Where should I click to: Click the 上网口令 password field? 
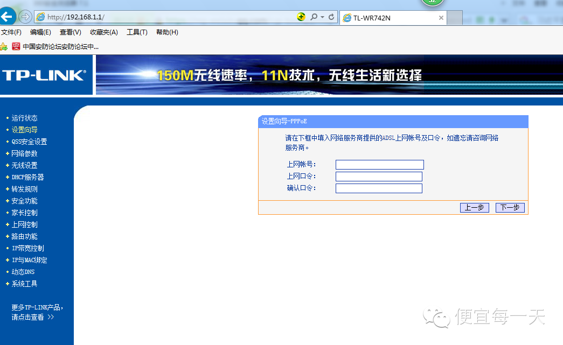coord(379,177)
